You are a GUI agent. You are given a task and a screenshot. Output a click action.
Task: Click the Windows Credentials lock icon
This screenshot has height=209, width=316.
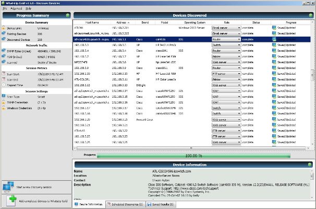(4, 108)
